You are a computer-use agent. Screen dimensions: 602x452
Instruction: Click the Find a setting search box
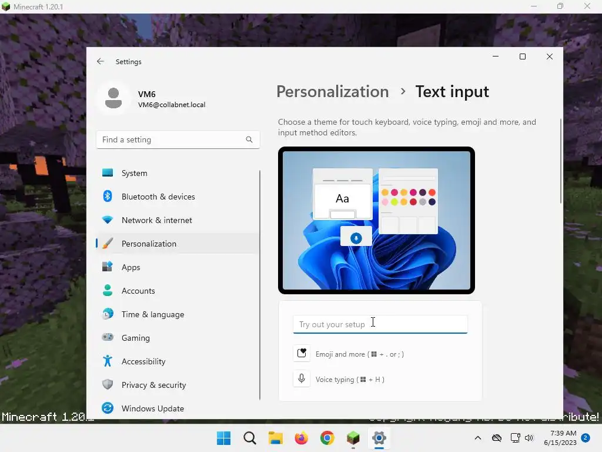(178, 139)
